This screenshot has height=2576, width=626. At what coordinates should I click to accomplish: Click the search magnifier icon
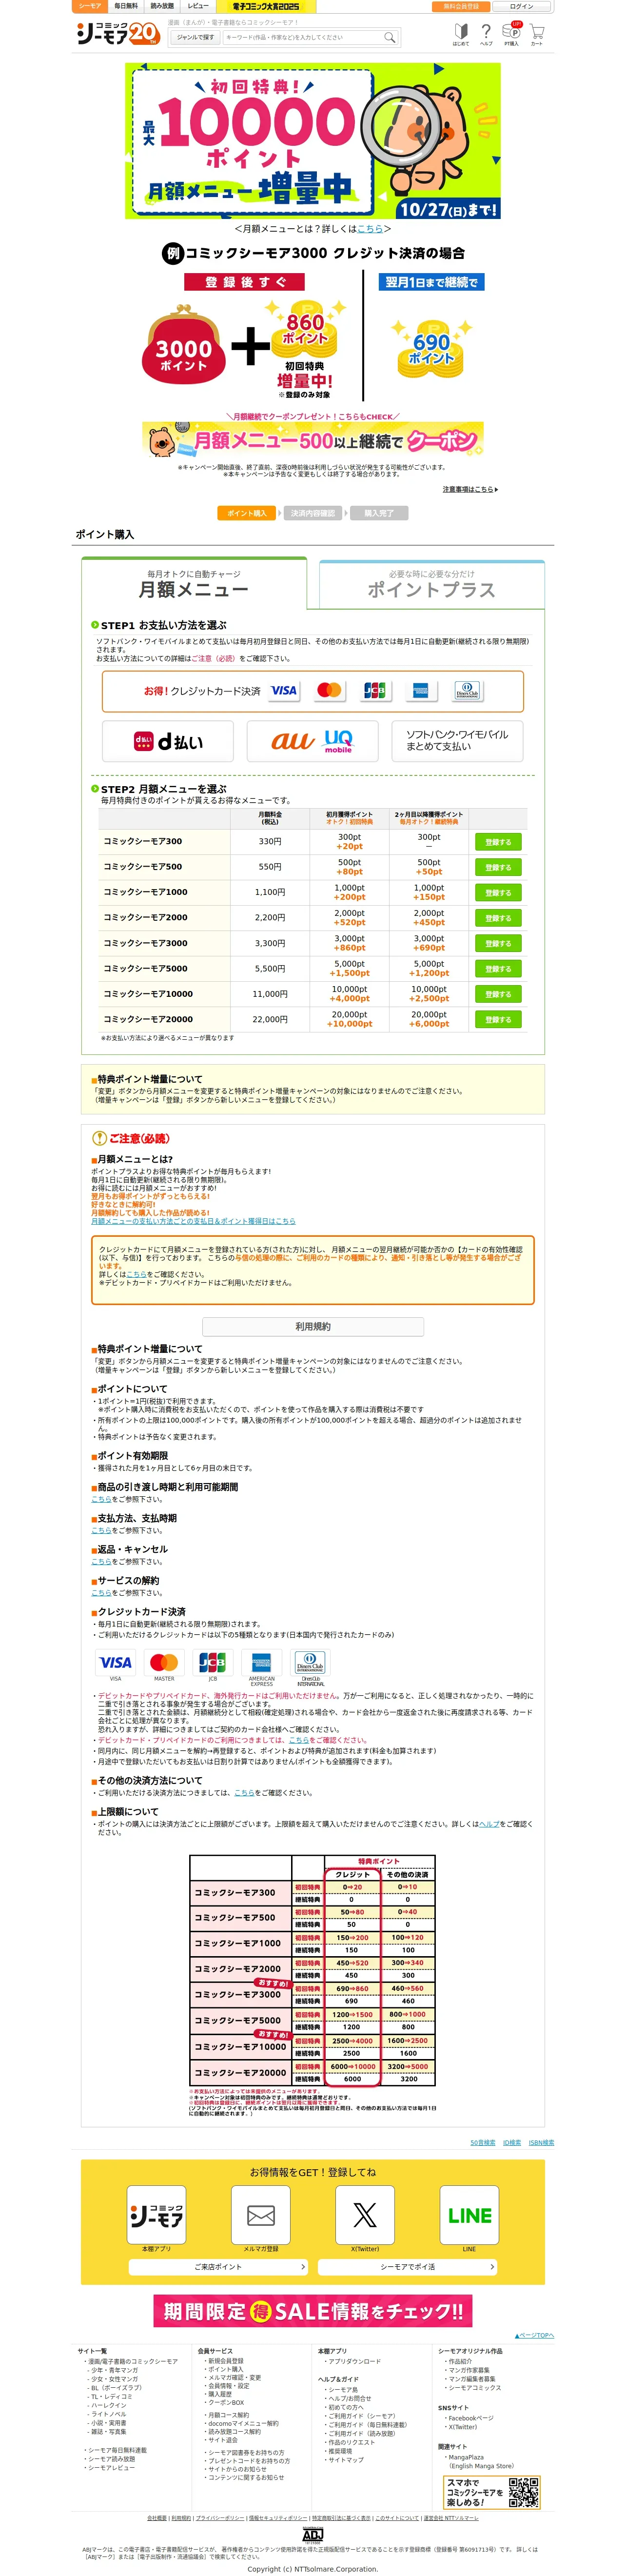pos(390,37)
